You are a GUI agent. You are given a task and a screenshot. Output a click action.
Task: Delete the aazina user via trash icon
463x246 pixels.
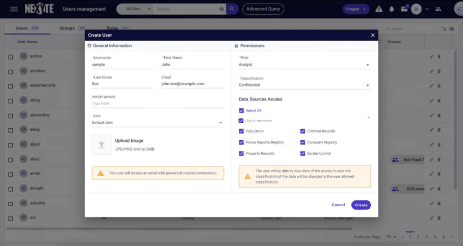439,57
